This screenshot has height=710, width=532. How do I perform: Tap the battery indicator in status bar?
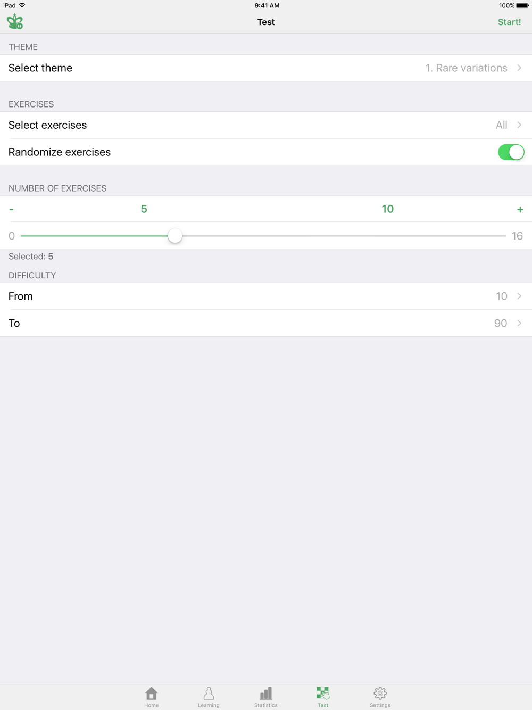tap(522, 5)
